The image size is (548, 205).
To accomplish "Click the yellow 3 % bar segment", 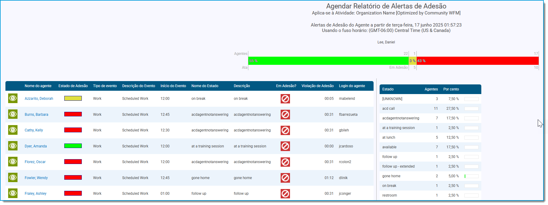I will tap(413, 61).
